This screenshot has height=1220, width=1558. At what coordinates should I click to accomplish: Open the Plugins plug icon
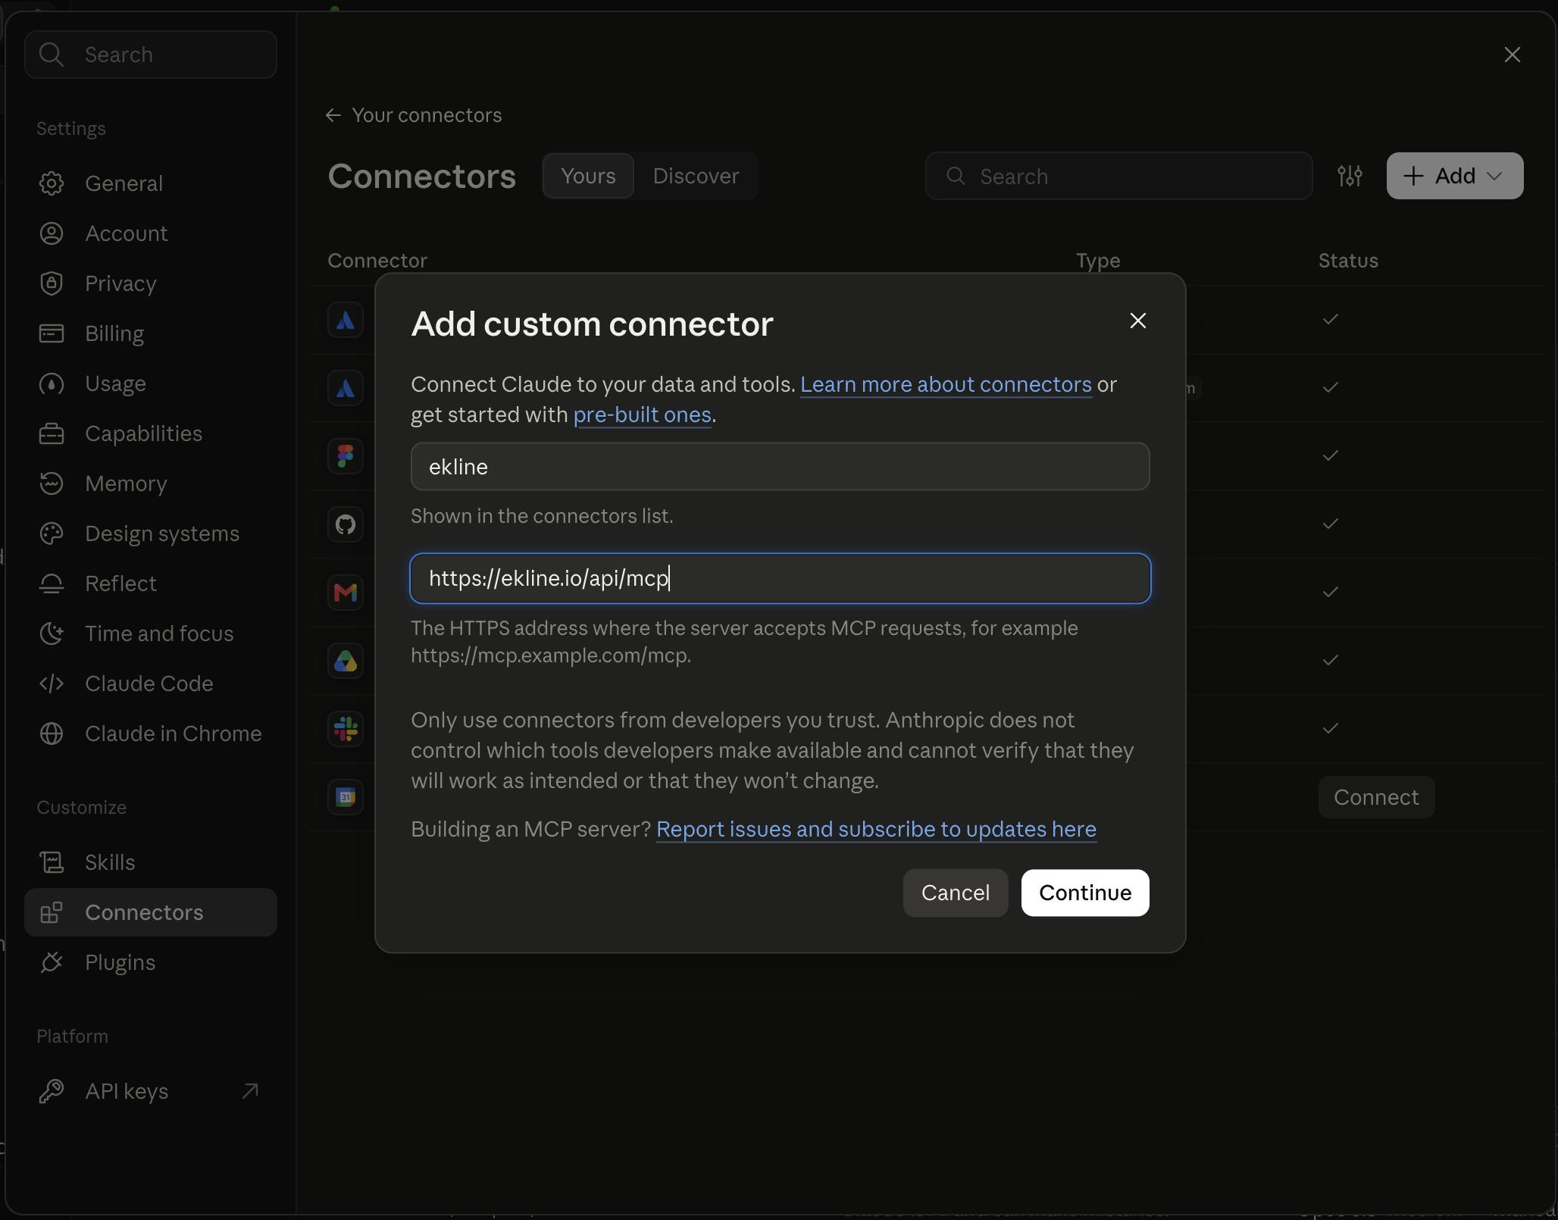[x=52, y=962]
